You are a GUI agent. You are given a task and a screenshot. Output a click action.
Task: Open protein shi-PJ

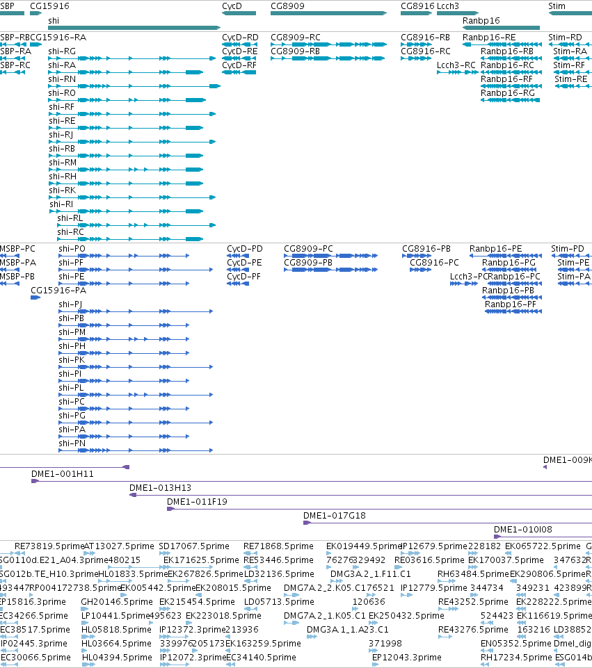pyautogui.click(x=136, y=311)
